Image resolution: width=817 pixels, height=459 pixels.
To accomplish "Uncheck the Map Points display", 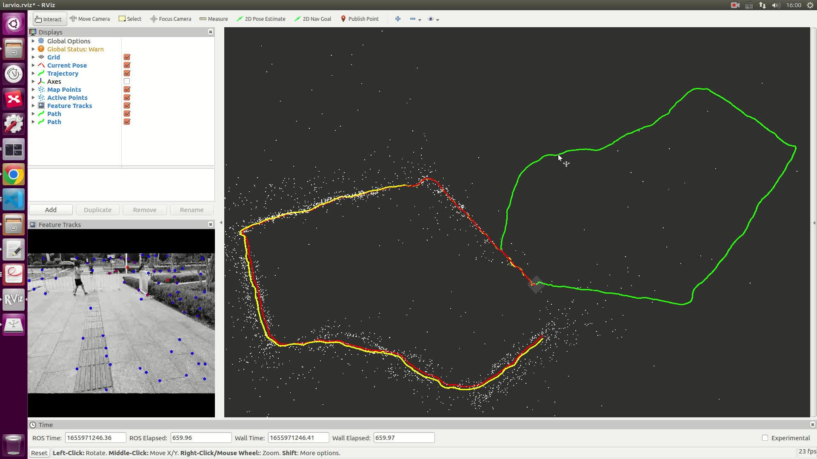I will [127, 89].
